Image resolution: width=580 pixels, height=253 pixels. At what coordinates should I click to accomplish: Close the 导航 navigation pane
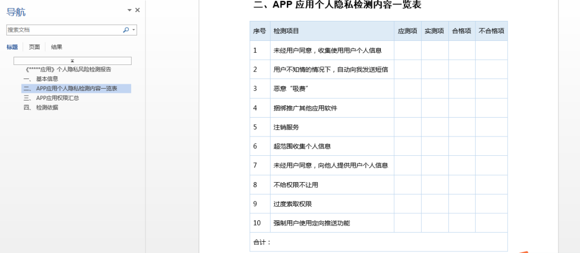click(x=137, y=10)
